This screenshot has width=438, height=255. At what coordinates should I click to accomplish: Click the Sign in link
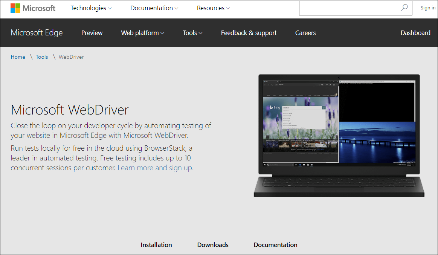coord(428,8)
